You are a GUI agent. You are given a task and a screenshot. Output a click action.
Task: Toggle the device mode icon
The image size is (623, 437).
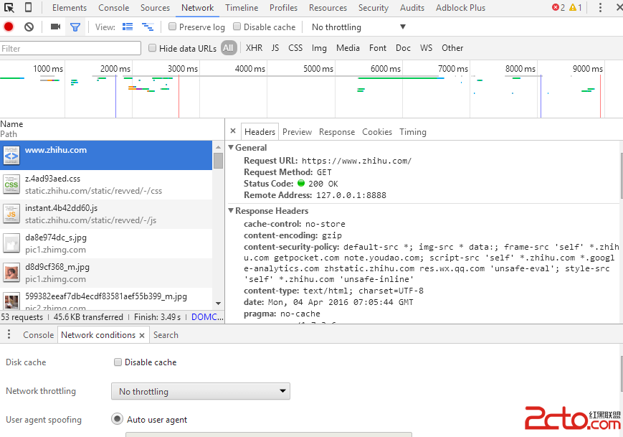click(x=28, y=8)
